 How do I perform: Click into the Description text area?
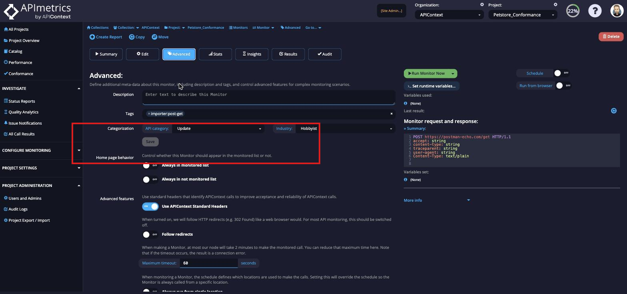click(269, 97)
